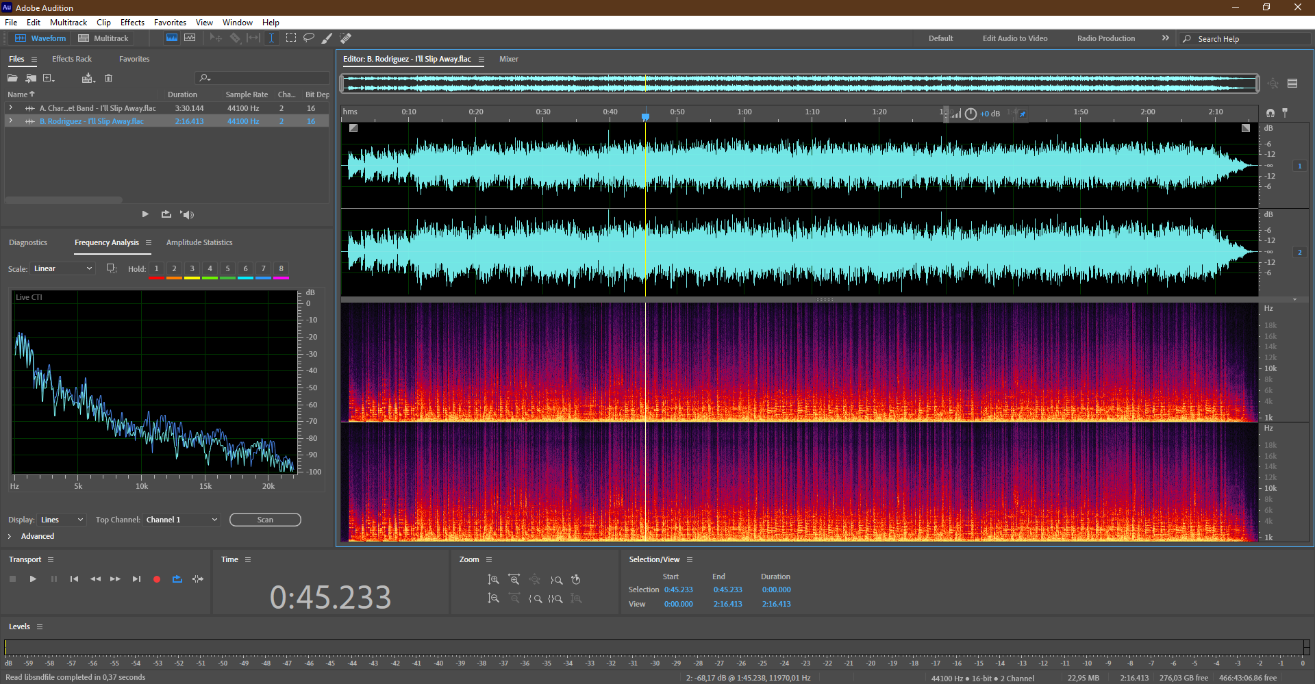1315x684 pixels.
Task: Open the Favorites menu in menu bar
Action: [170, 23]
